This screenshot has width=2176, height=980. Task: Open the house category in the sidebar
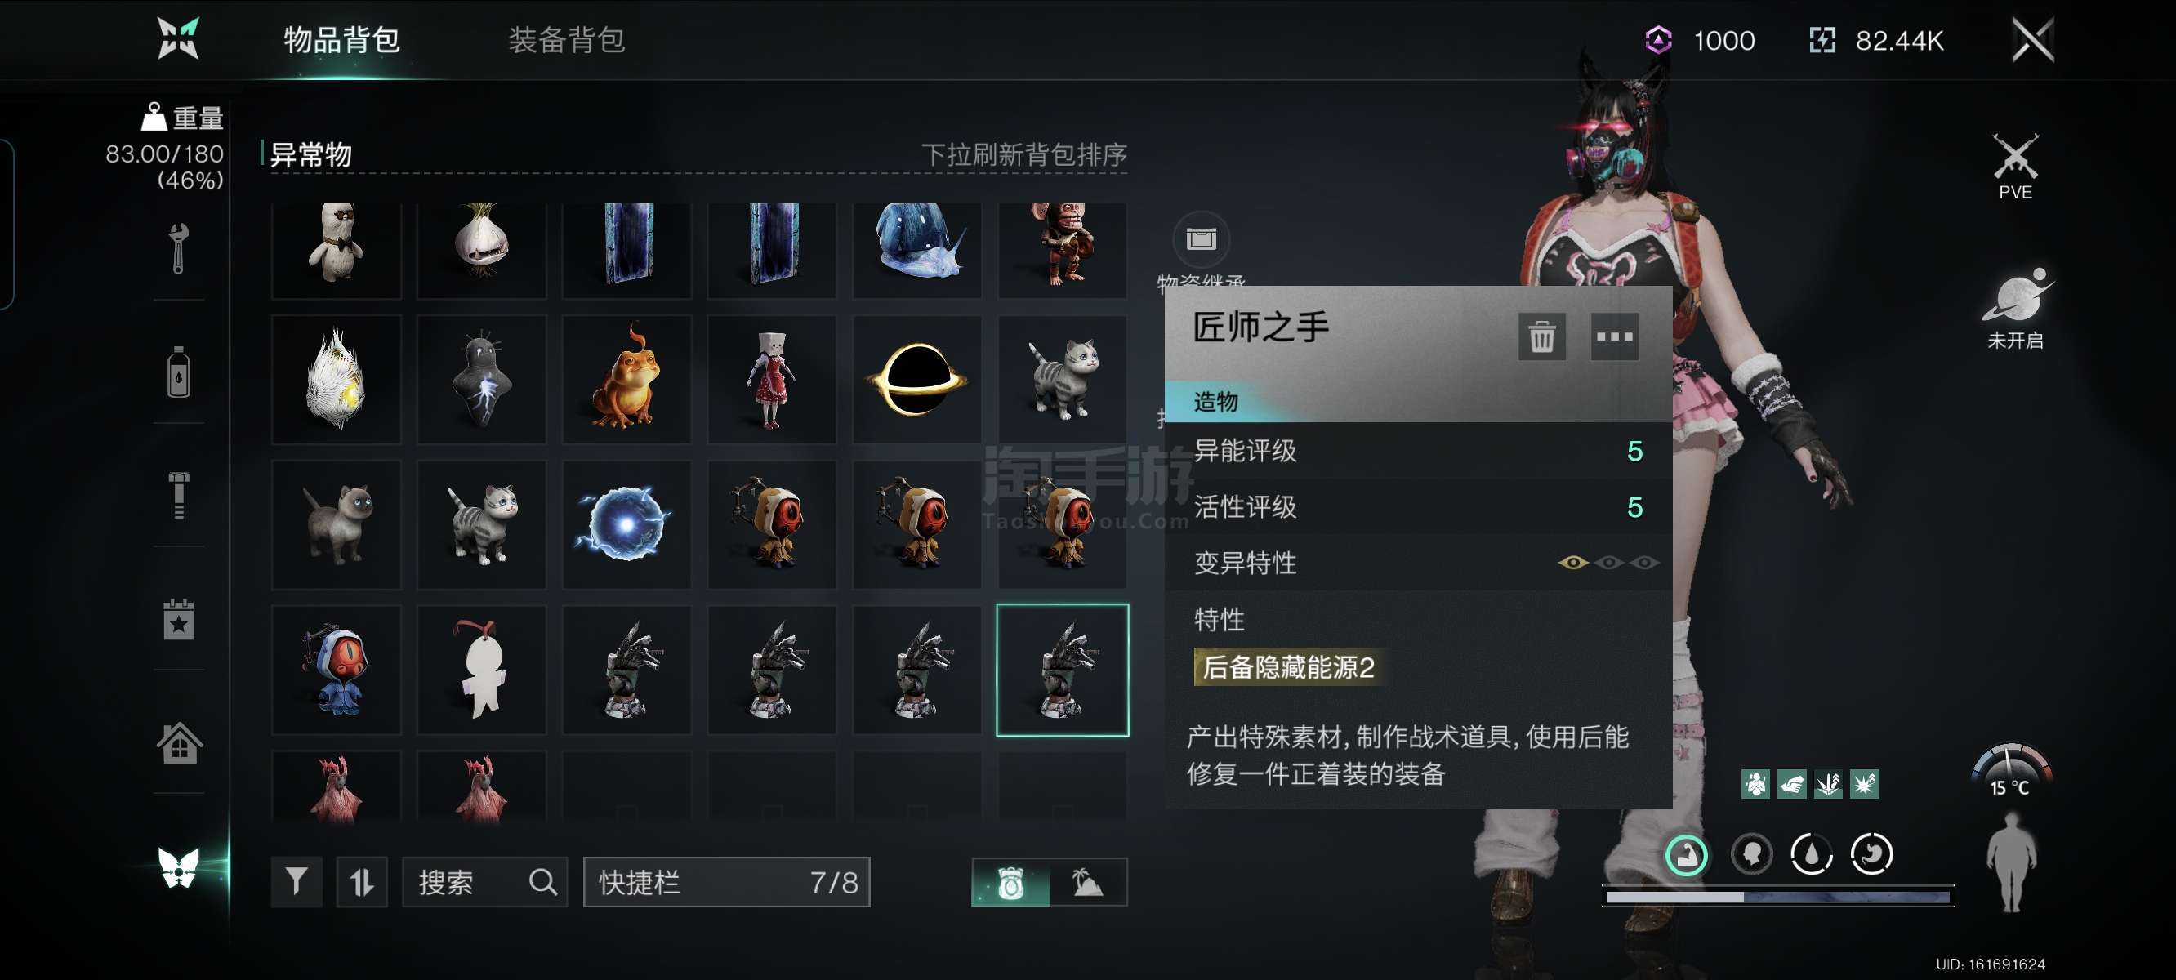pyautogui.click(x=179, y=742)
